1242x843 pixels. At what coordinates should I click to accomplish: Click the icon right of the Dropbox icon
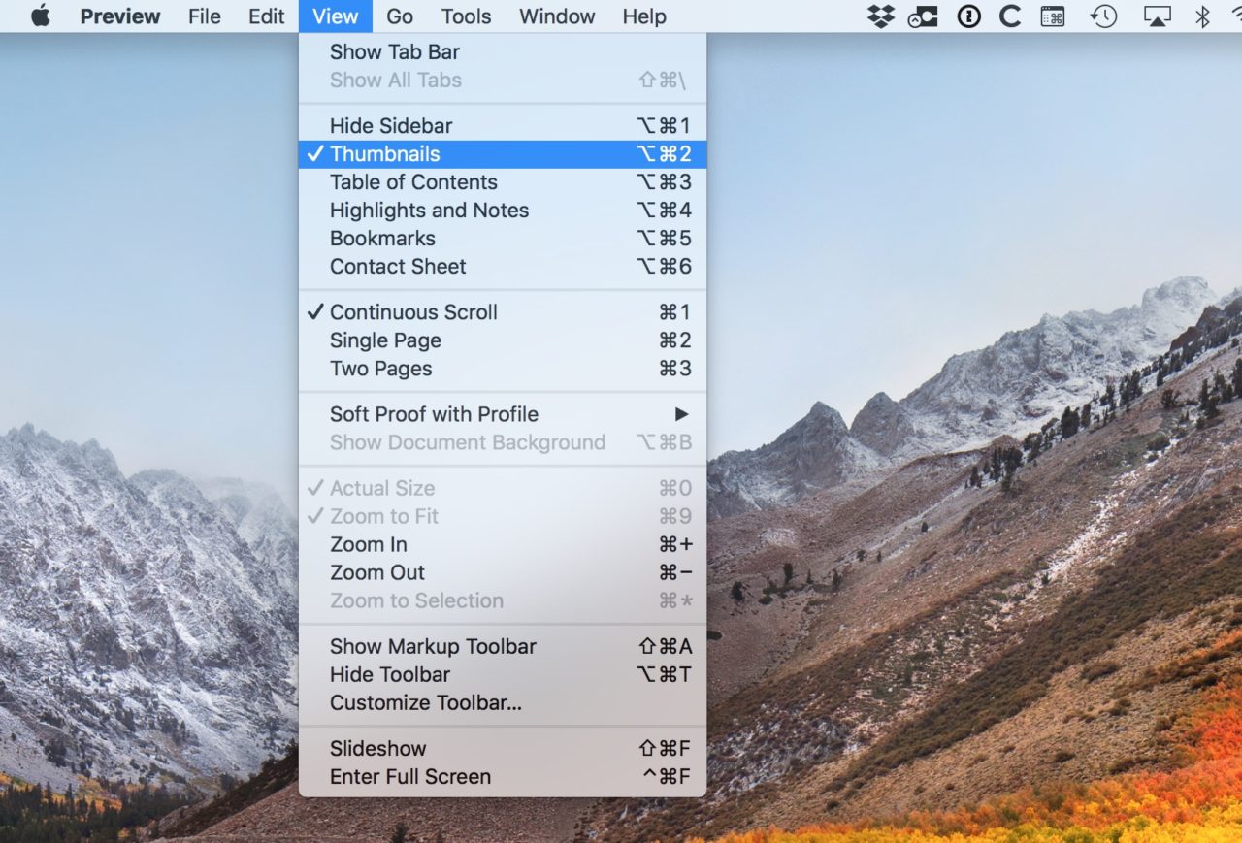point(924,16)
